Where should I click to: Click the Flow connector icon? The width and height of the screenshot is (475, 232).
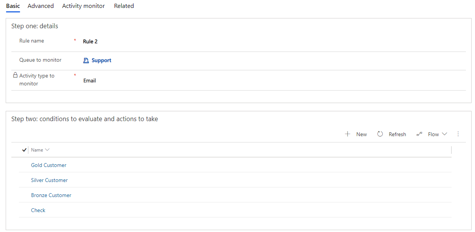(419, 134)
